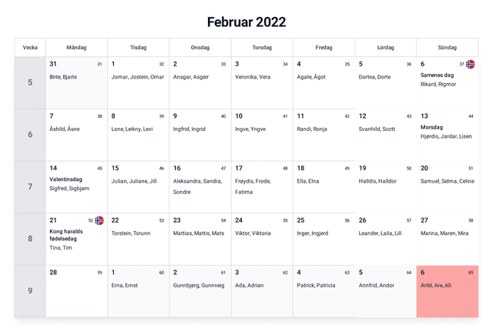Select week 9 in the Vecka column
Screen dimensions: 493x332
click(x=30, y=291)
